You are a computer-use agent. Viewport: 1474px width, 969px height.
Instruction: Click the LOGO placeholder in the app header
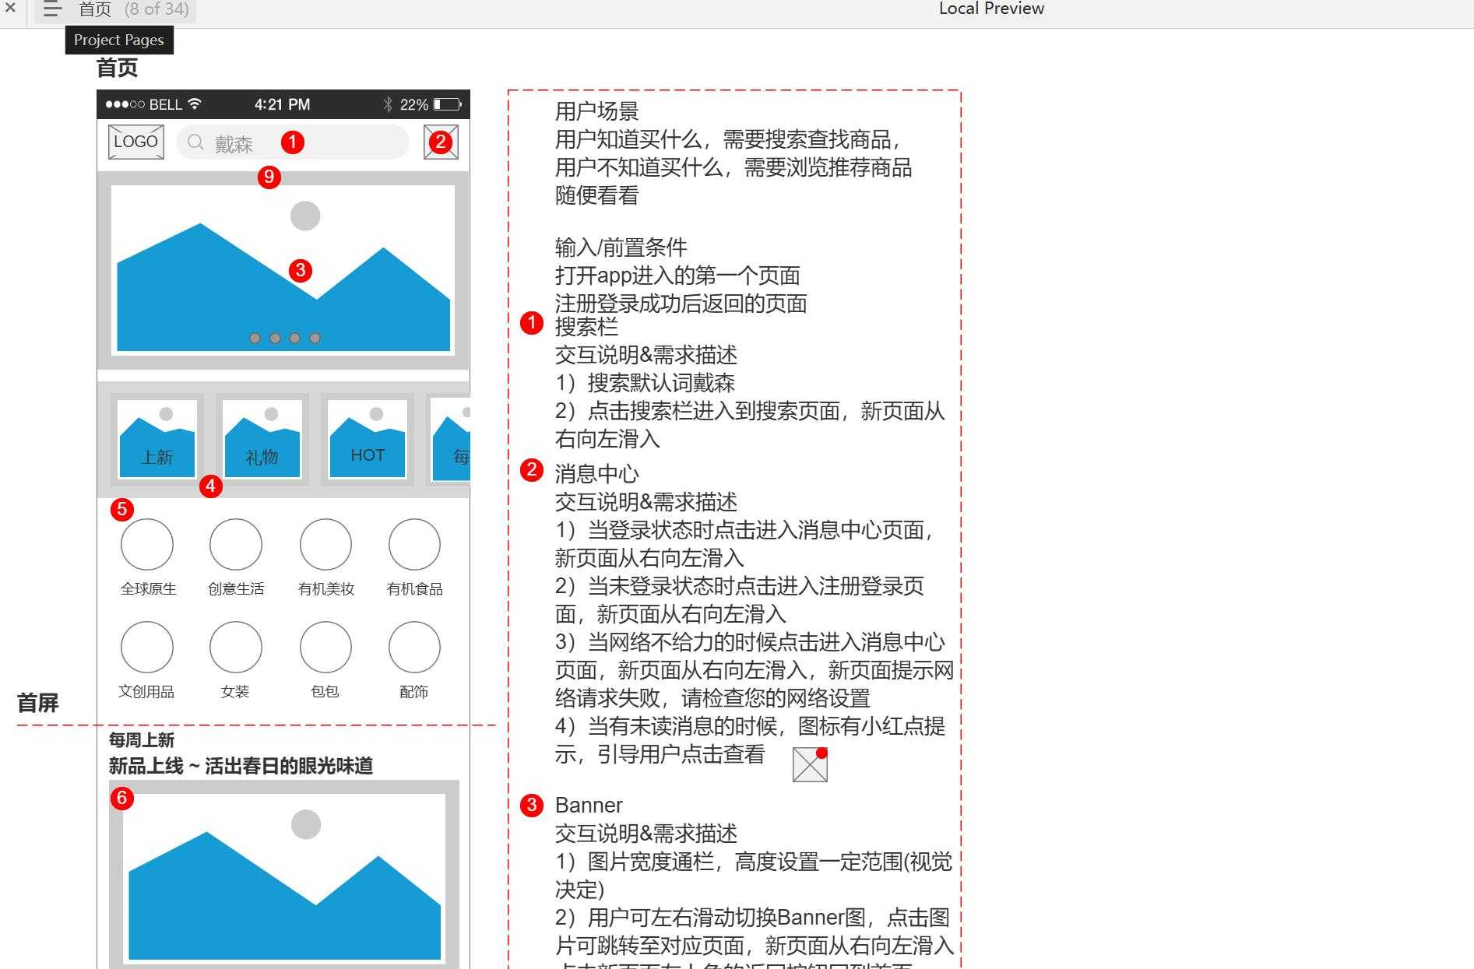tap(135, 142)
